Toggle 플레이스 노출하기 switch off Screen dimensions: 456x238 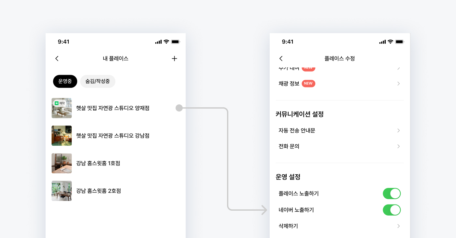coord(392,193)
